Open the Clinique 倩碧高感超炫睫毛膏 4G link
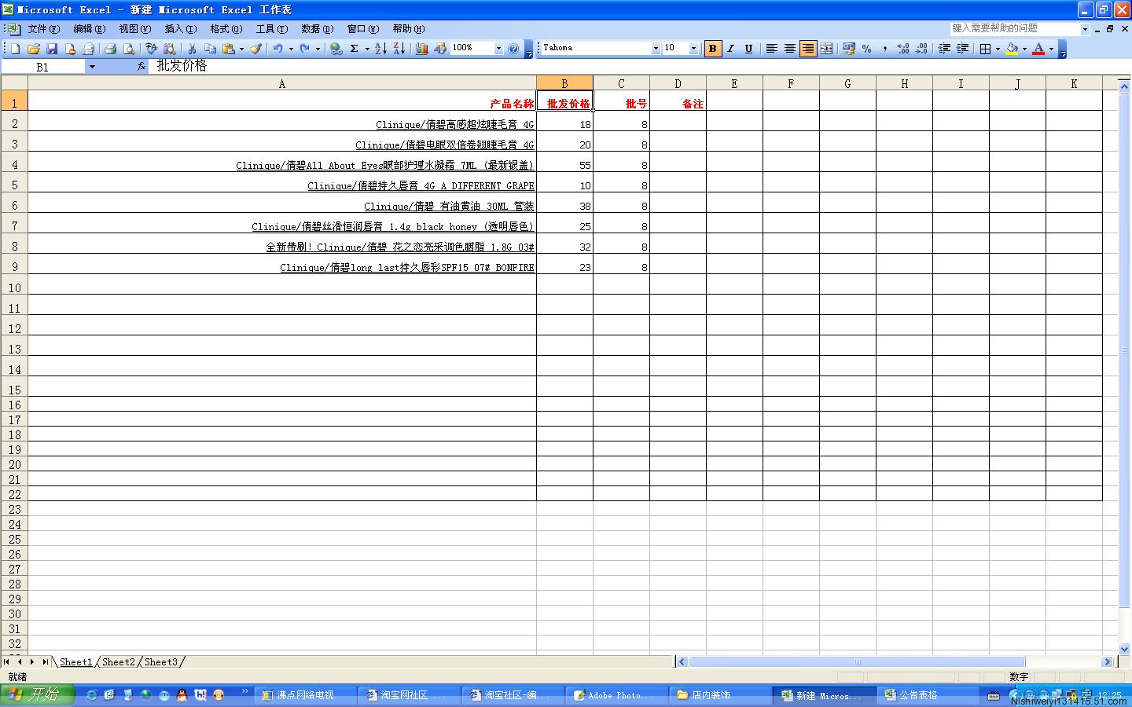This screenshot has width=1132, height=707. coord(454,125)
